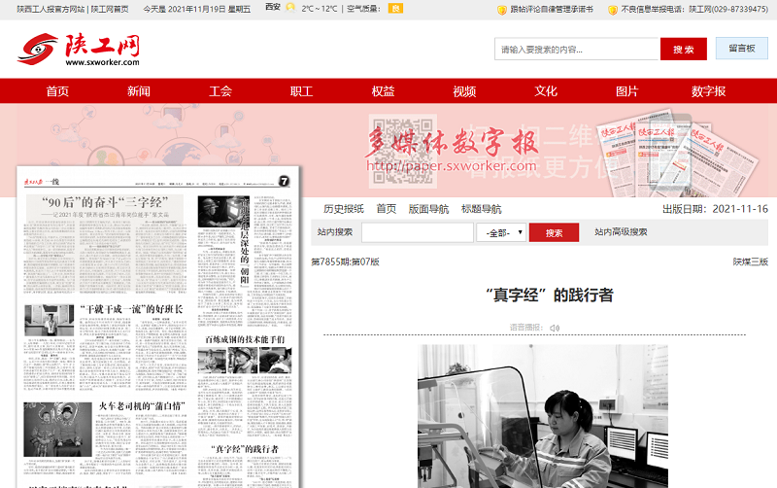This screenshot has width=777, height=488.
Task: Open the 文化 section
Action: coord(546,91)
